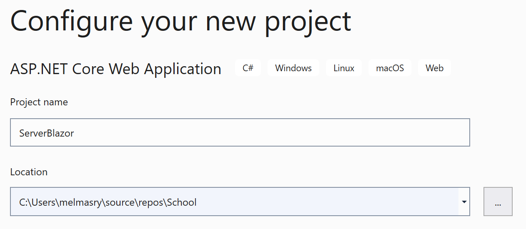Click the C# language tag
Image resolution: width=526 pixels, height=229 pixels.
point(248,68)
